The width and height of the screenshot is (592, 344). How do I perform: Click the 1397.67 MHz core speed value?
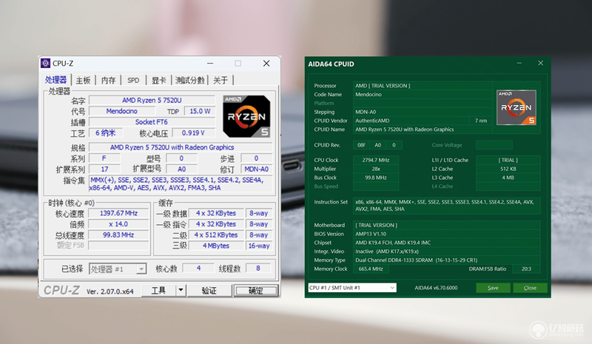pyautogui.click(x=119, y=213)
